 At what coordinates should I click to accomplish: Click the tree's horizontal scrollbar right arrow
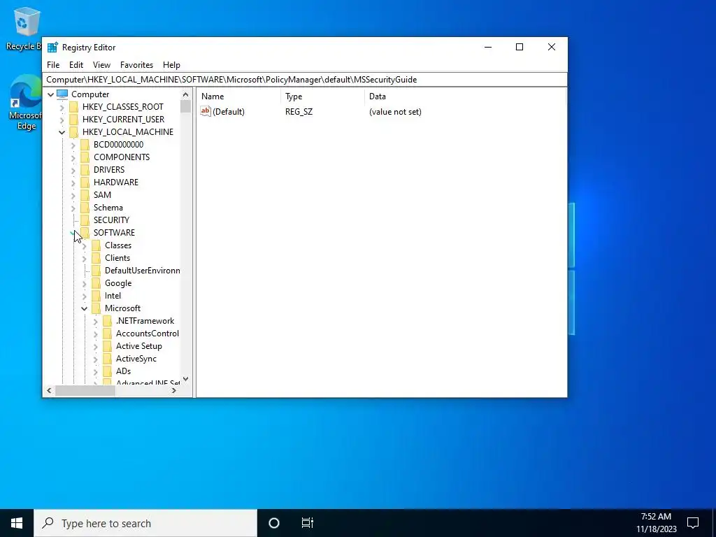[174, 390]
